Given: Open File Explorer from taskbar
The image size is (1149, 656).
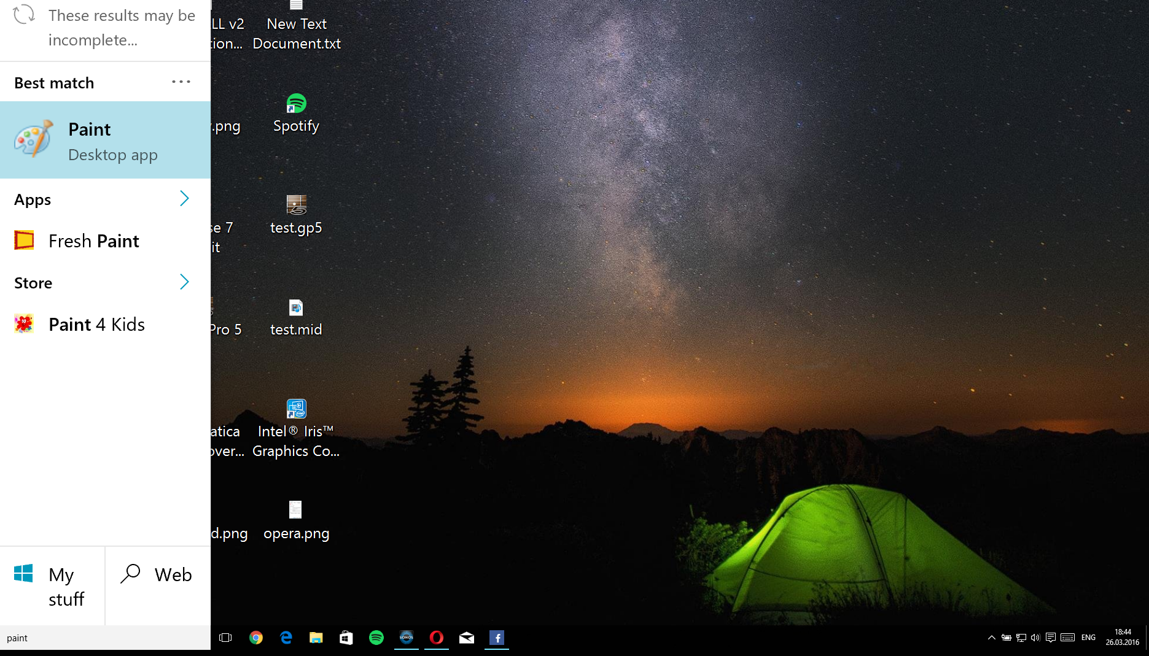Looking at the screenshot, I should pyautogui.click(x=316, y=638).
